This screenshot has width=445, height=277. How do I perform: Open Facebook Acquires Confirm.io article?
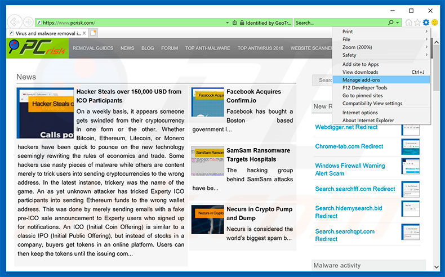pos(253,96)
